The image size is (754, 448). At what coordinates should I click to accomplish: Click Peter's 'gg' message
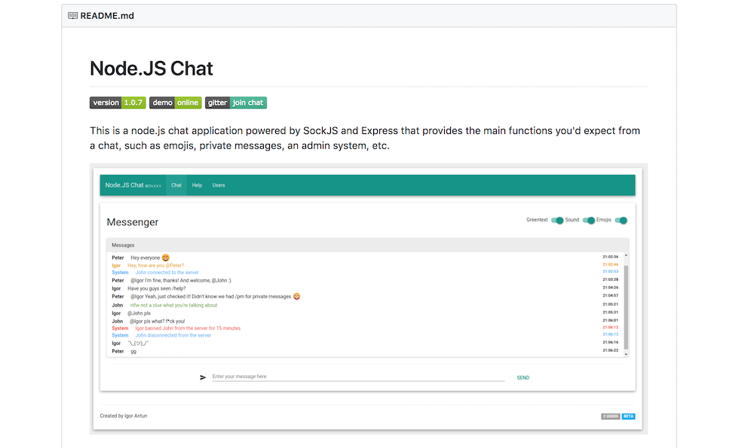[133, 352]
